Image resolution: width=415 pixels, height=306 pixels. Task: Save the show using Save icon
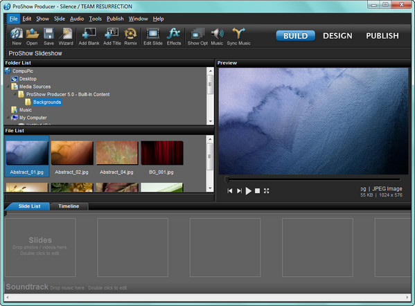(48, 36)
